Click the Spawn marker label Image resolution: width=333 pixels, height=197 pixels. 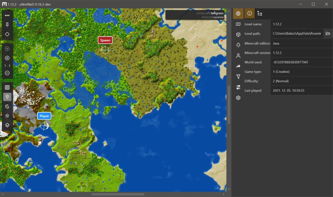(x=105, y=40)
